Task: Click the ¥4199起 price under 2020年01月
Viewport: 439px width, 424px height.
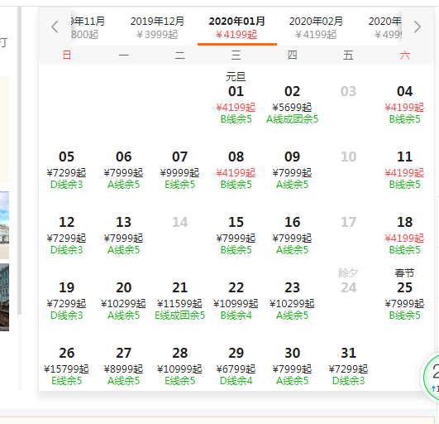Action: point(236,35)
